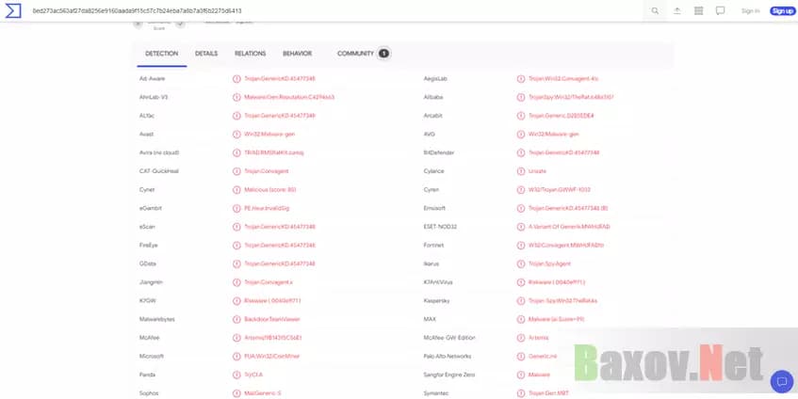
Task: Click the alert icon next to Avast result
Action: click(236, 134)
